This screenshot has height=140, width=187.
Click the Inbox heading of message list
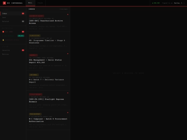pyautogui.click(x=32, y=9)
